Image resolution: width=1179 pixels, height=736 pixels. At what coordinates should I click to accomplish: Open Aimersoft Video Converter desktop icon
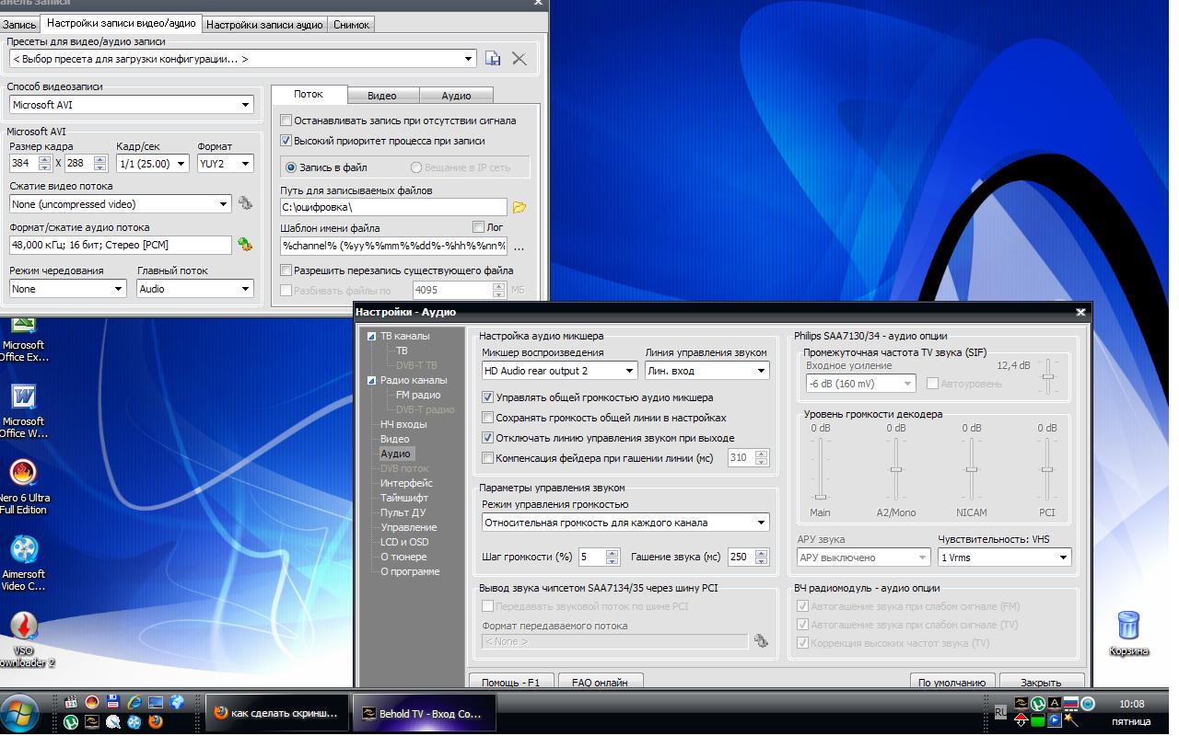pos(23,563)
